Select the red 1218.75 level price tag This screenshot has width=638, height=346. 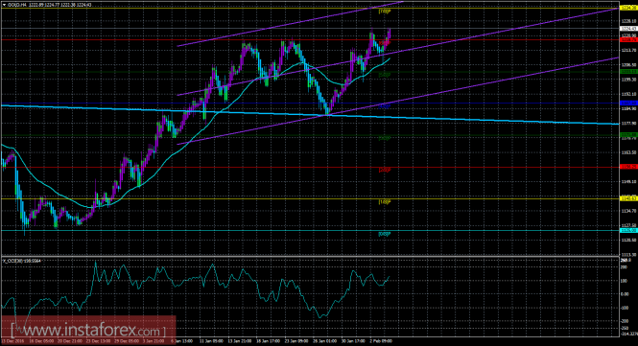coord(627,40)
